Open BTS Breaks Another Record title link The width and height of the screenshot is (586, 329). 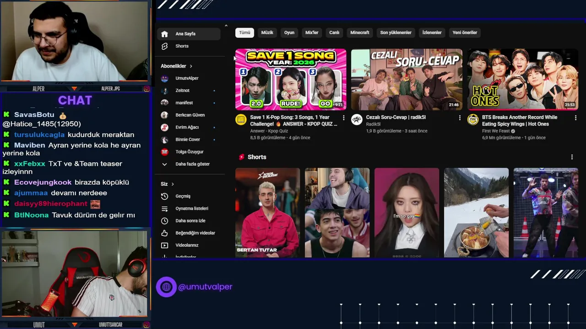click(520, 121)
